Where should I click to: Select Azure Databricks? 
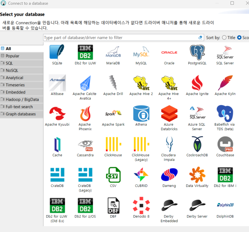click(169, 113)
